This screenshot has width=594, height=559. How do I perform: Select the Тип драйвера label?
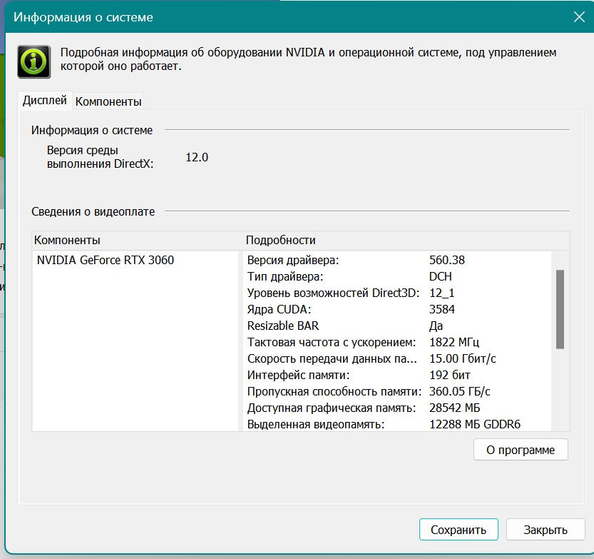click(285, 276)
